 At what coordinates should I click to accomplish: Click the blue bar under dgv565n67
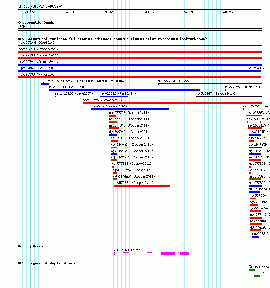coord(130,109)
